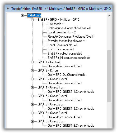Select EmBER+ collect completed item

coord(65,54)
